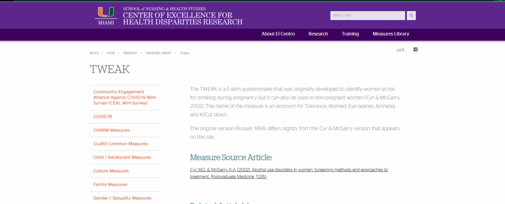Go to RESEARCH breadcrumb link

[130, 53]
